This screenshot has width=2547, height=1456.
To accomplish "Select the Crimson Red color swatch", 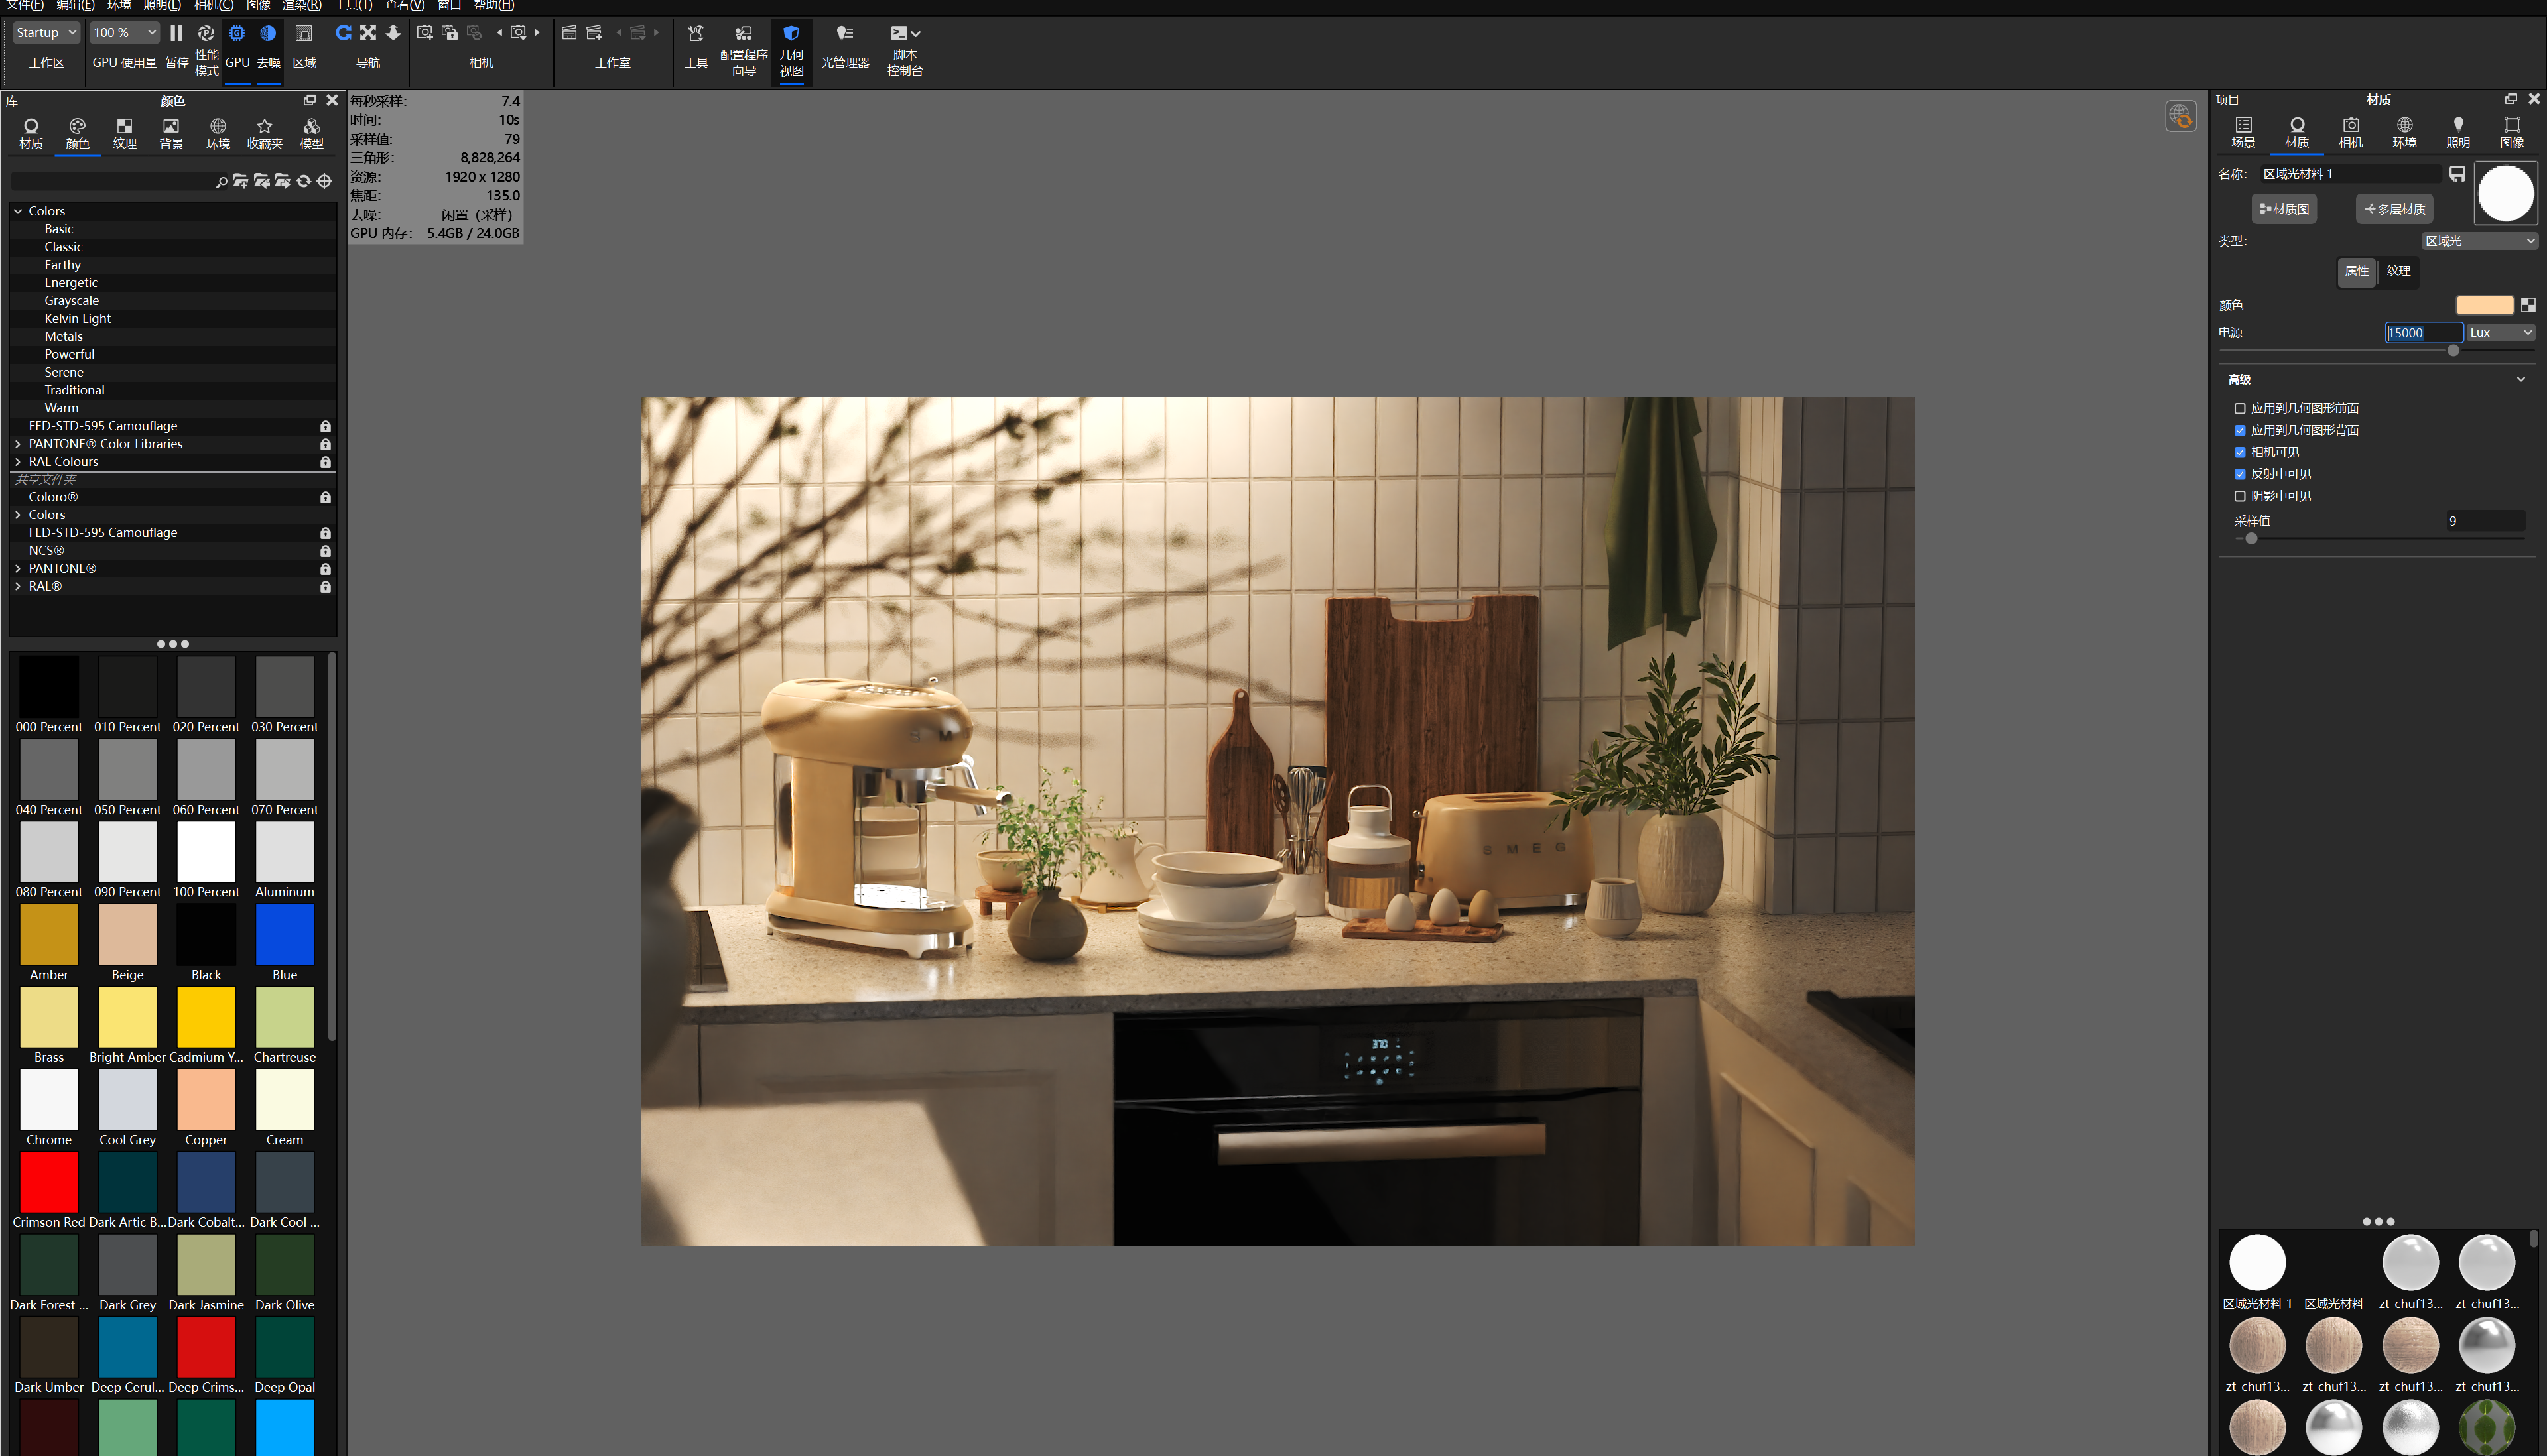I will point(48,1183).
